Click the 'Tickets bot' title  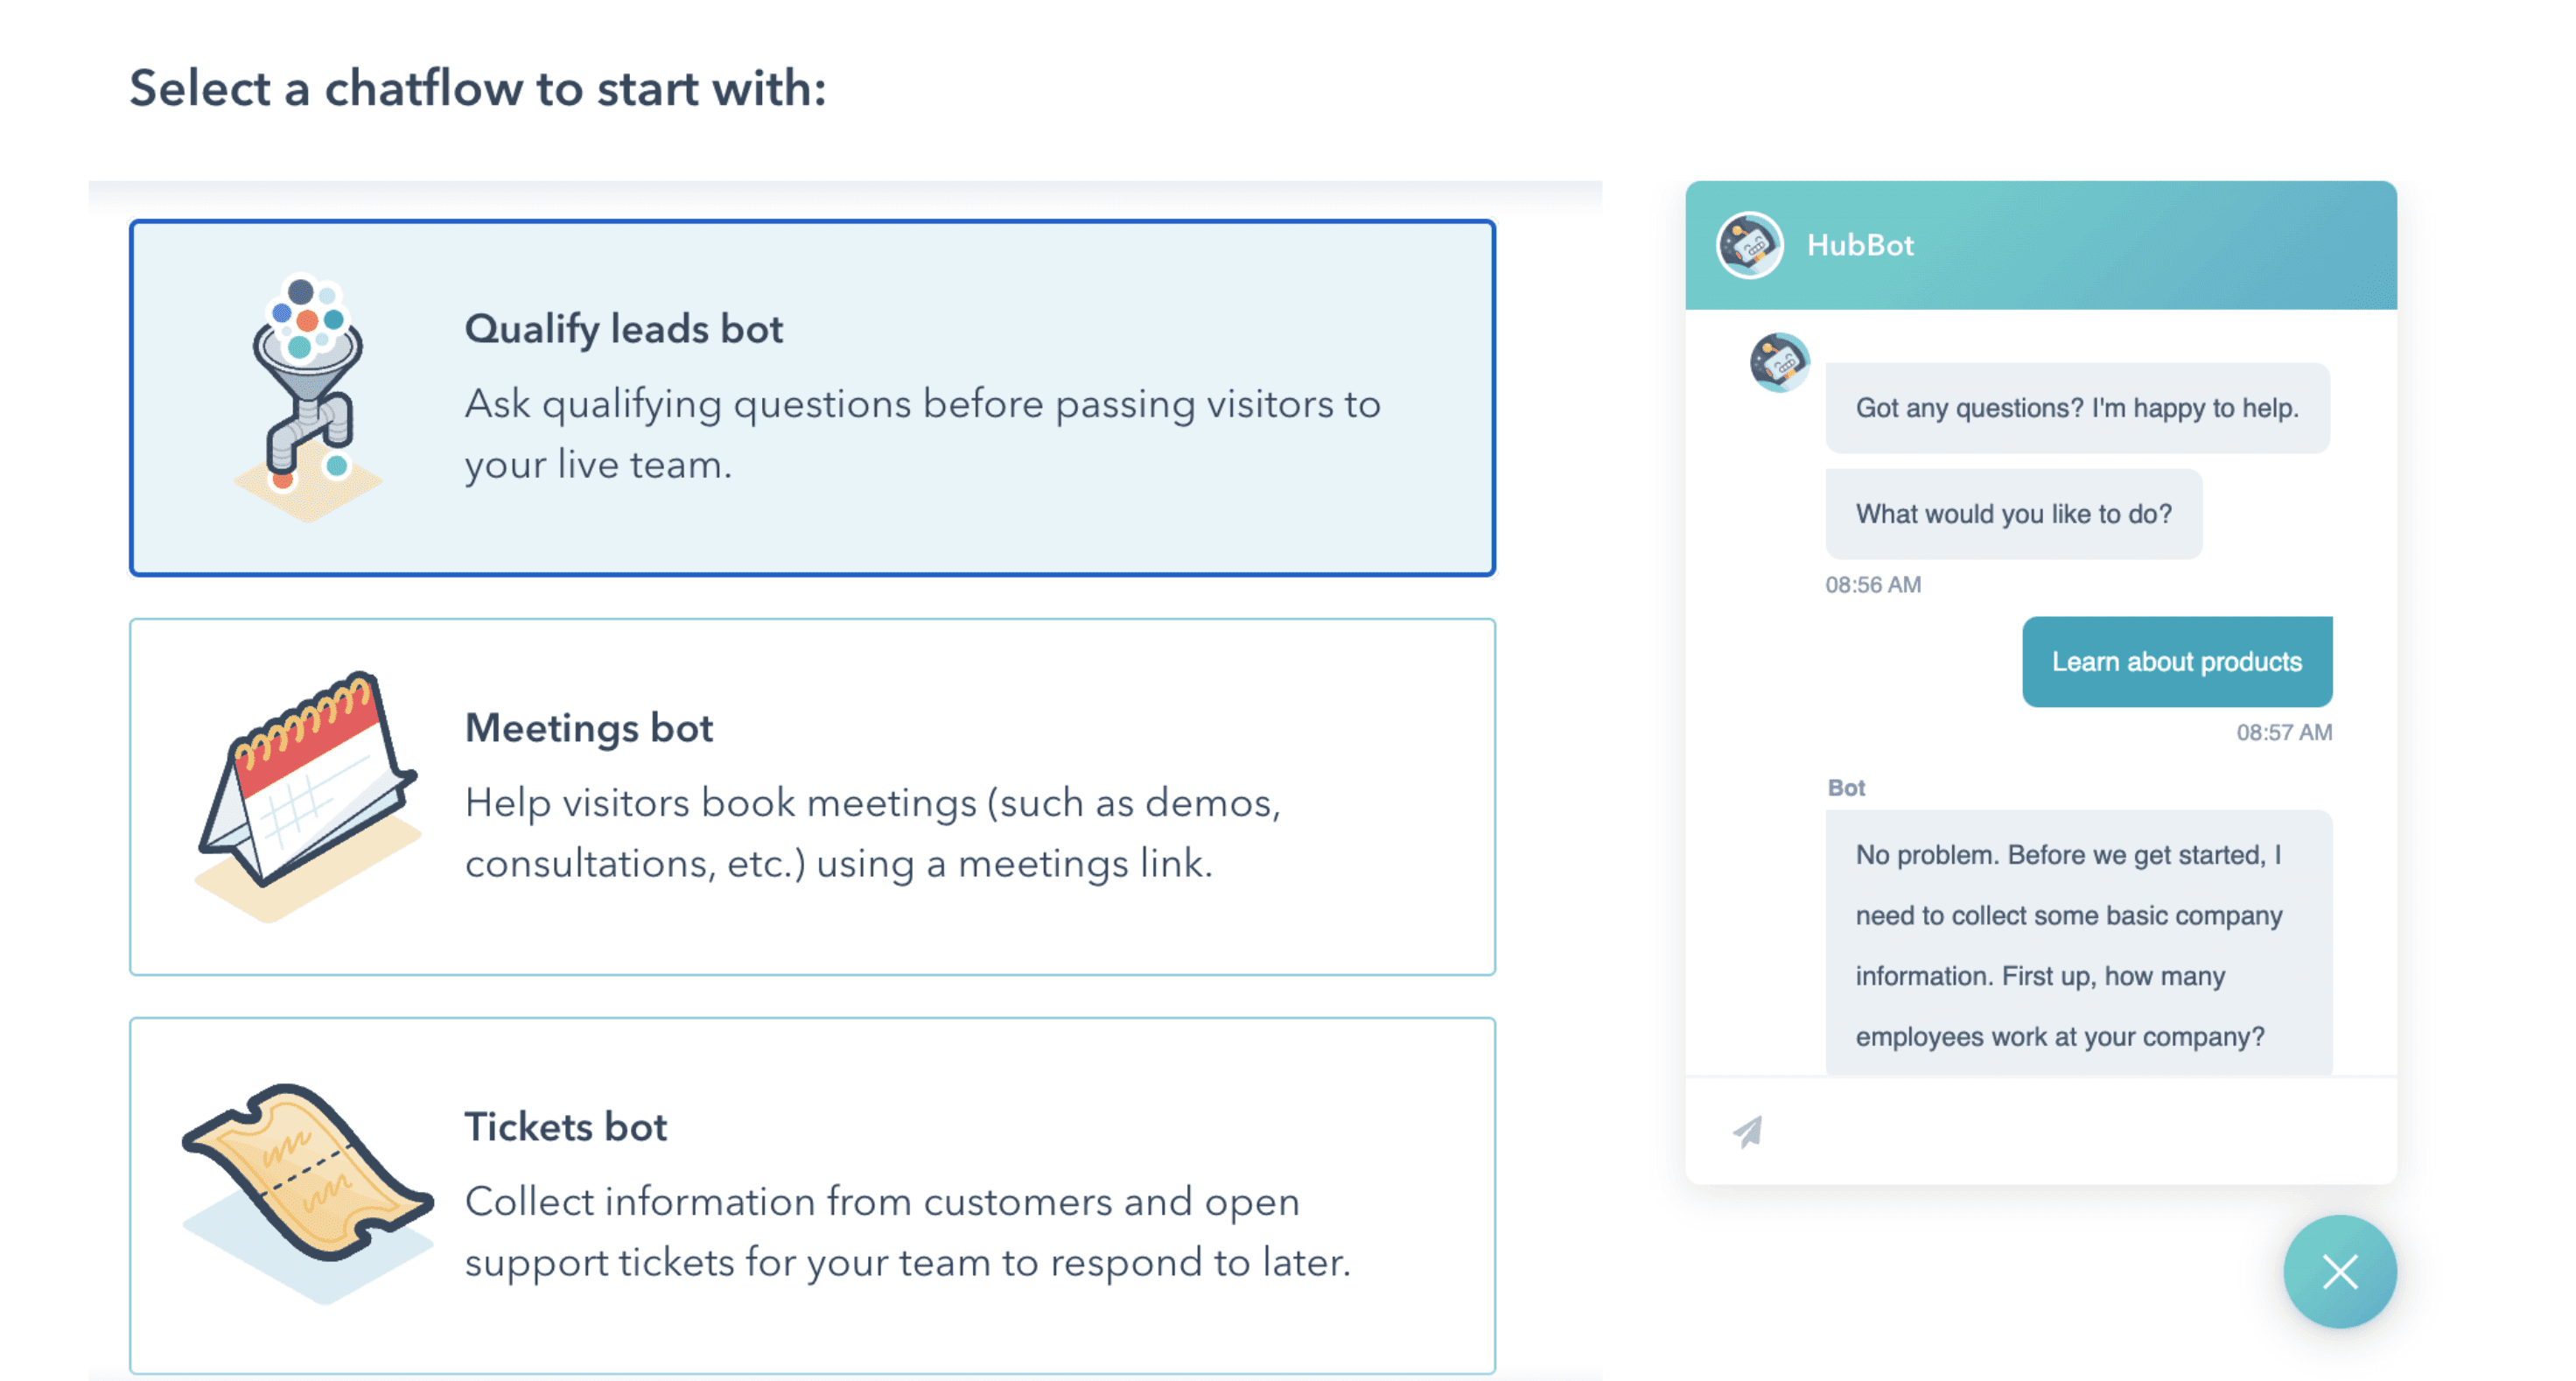[x=565, y=1126]
